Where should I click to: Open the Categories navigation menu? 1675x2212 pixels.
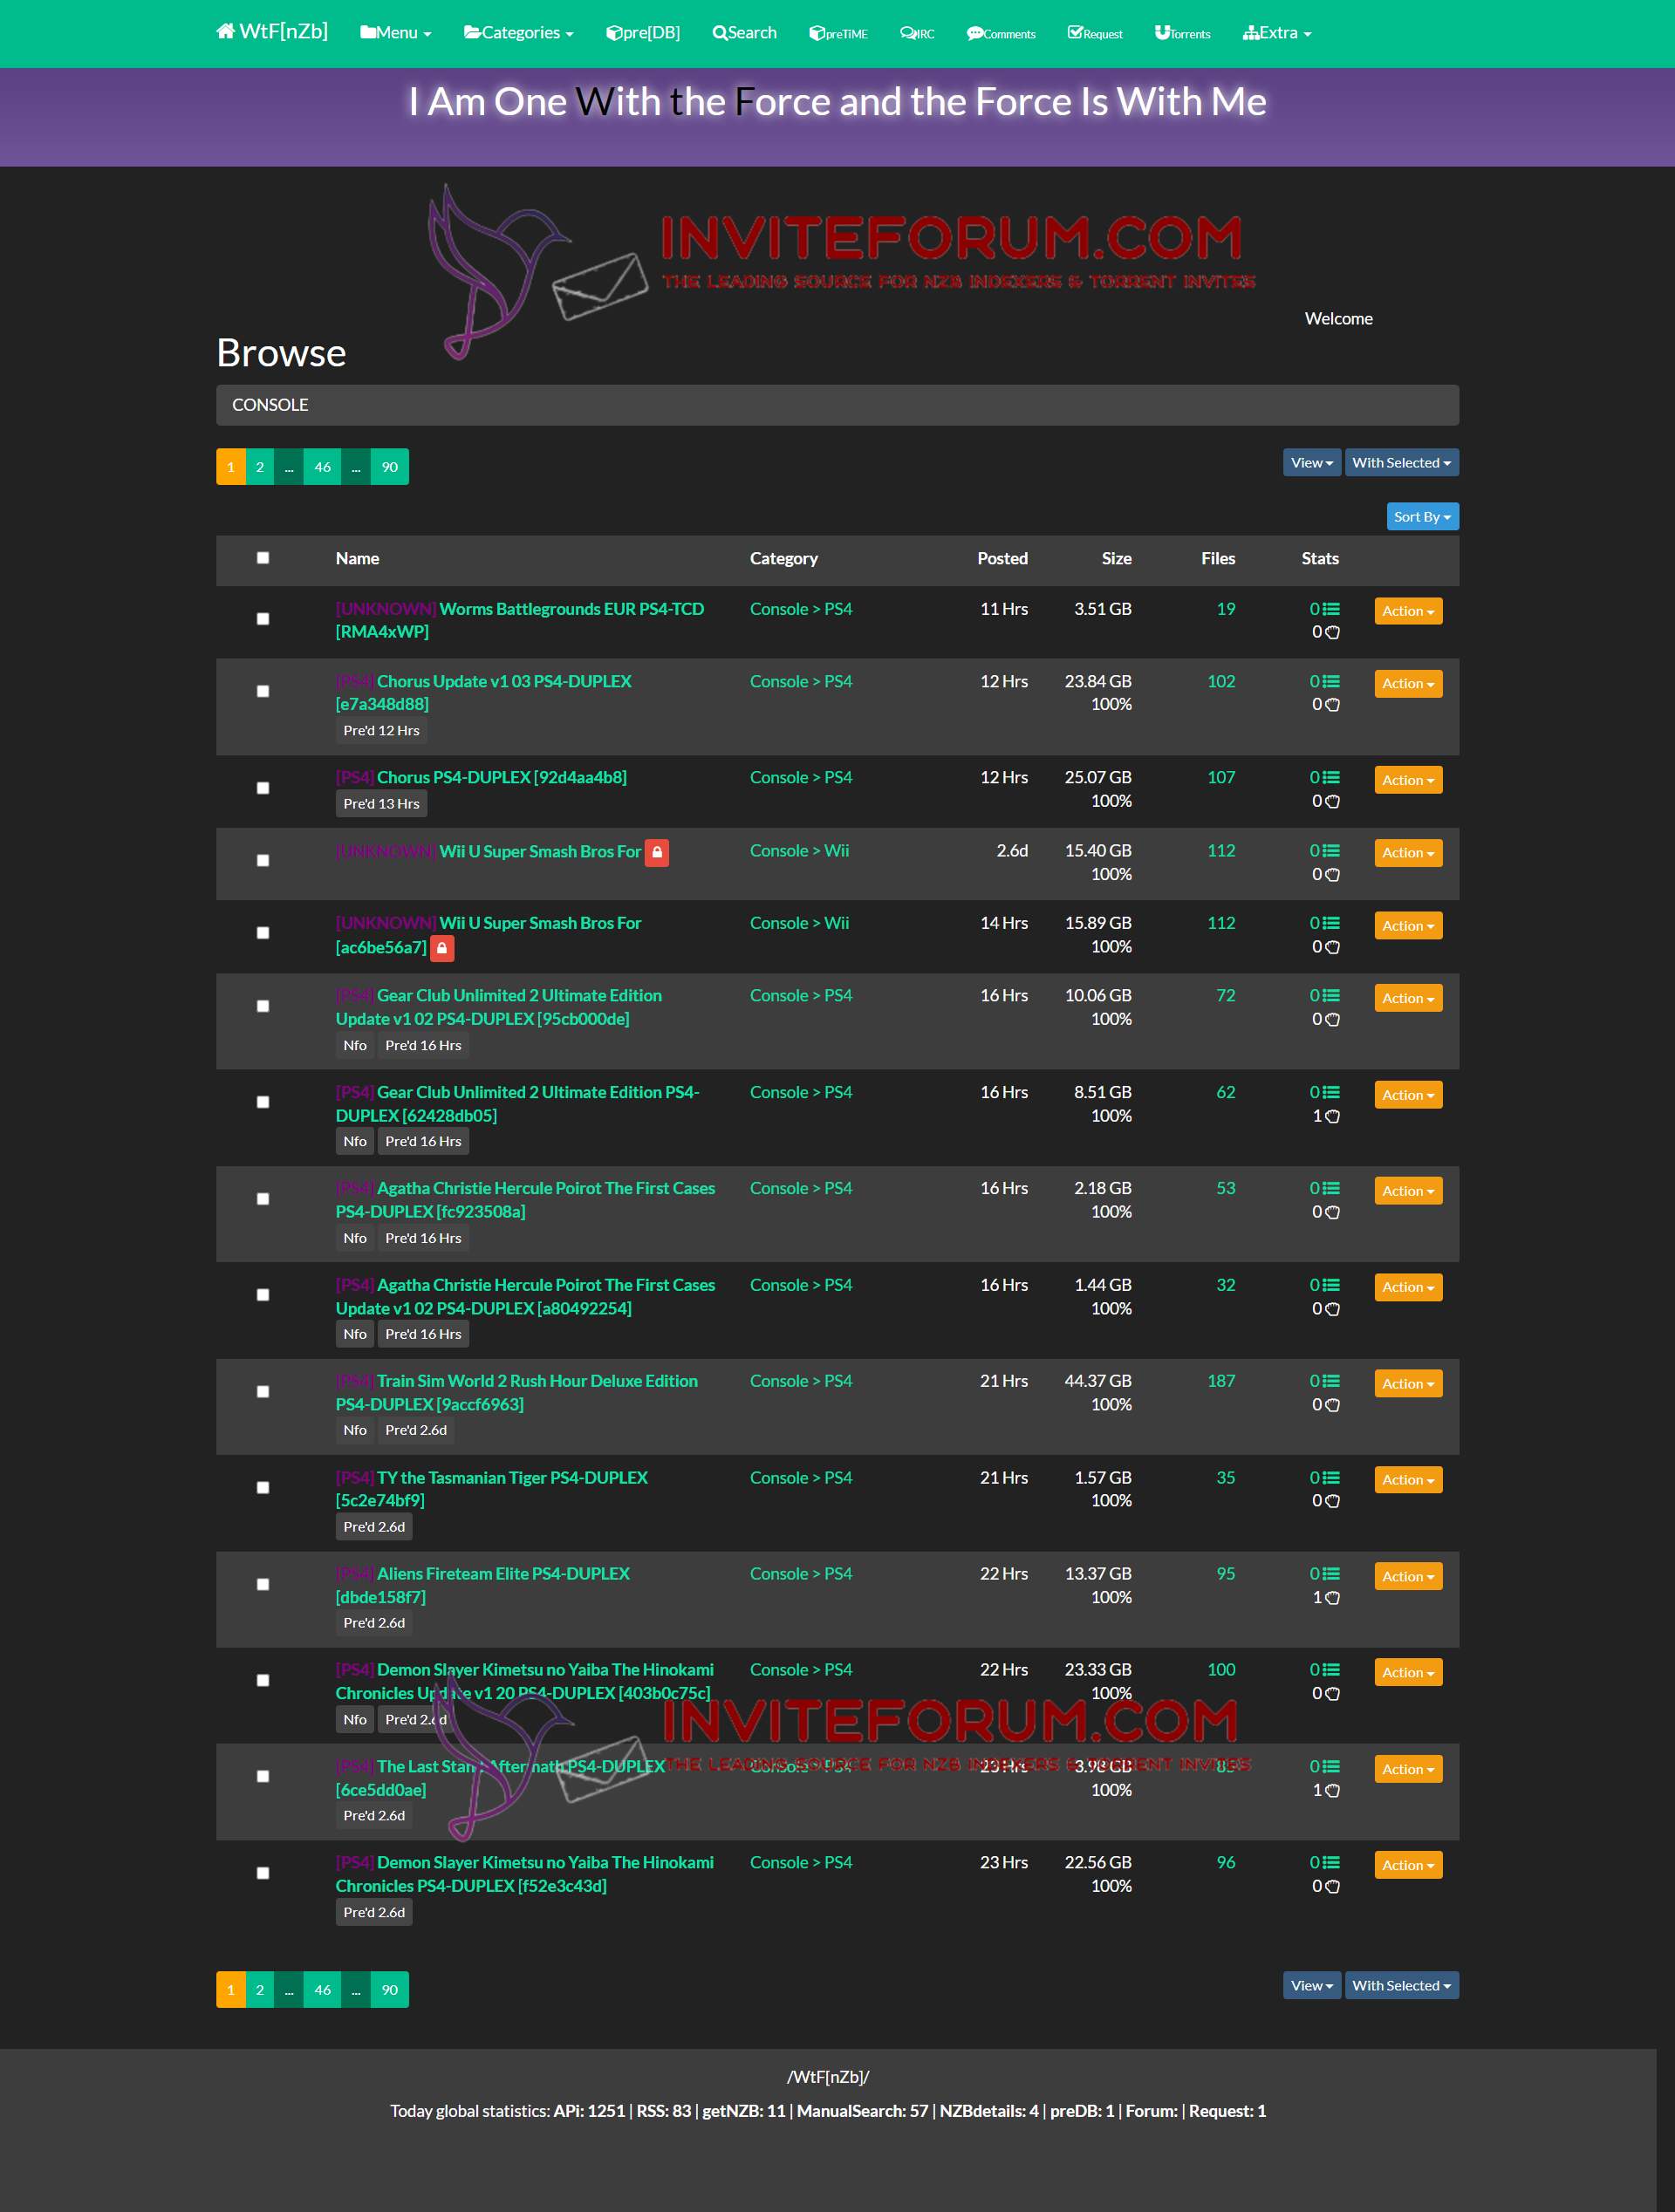(518, 33)
